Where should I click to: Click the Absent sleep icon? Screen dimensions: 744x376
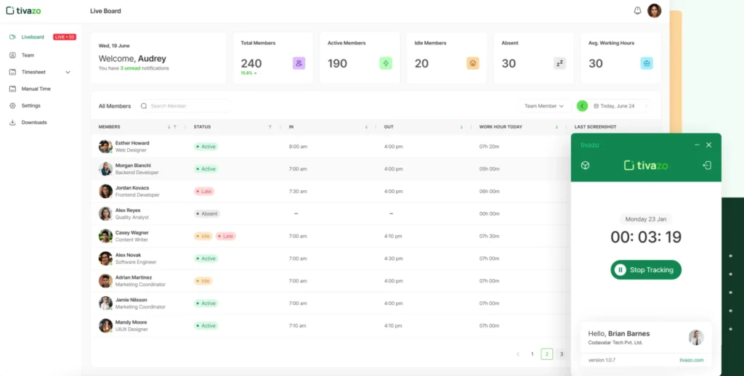[559, 63]
